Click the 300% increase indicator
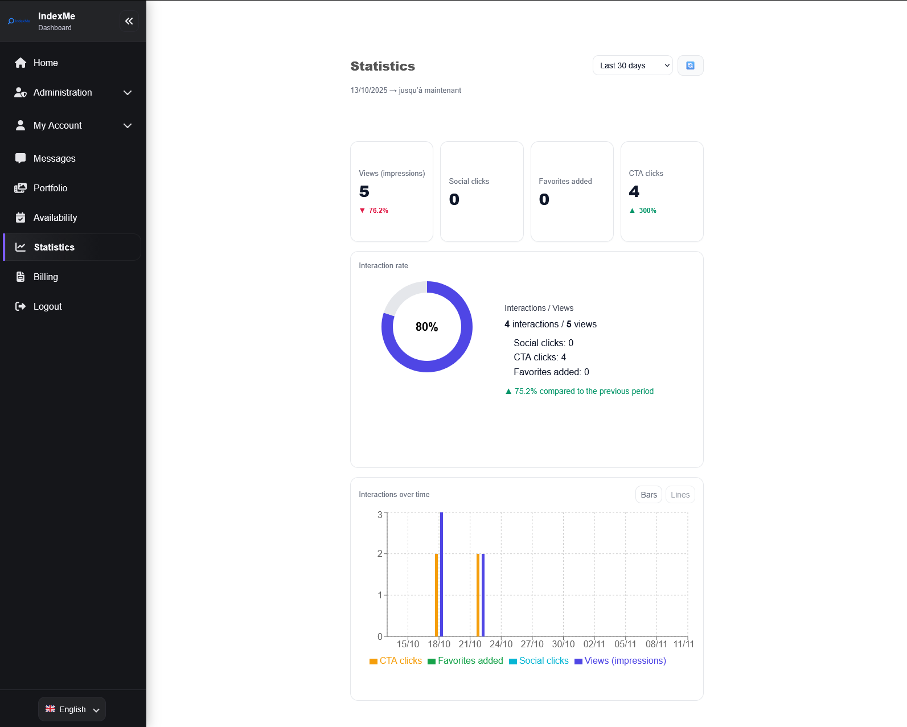Image resolution: width=907 pixels, height=727 pixels. coord(643,211)
